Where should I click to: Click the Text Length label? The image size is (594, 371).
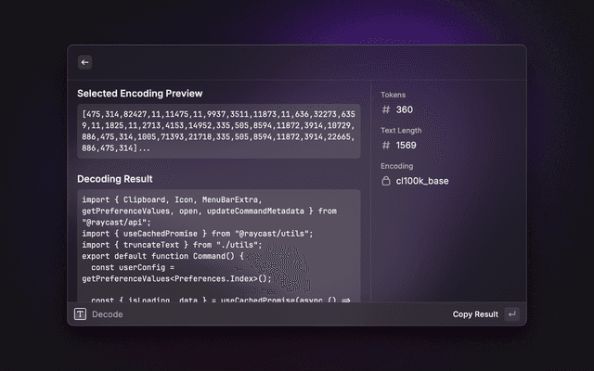click(401, 131)
